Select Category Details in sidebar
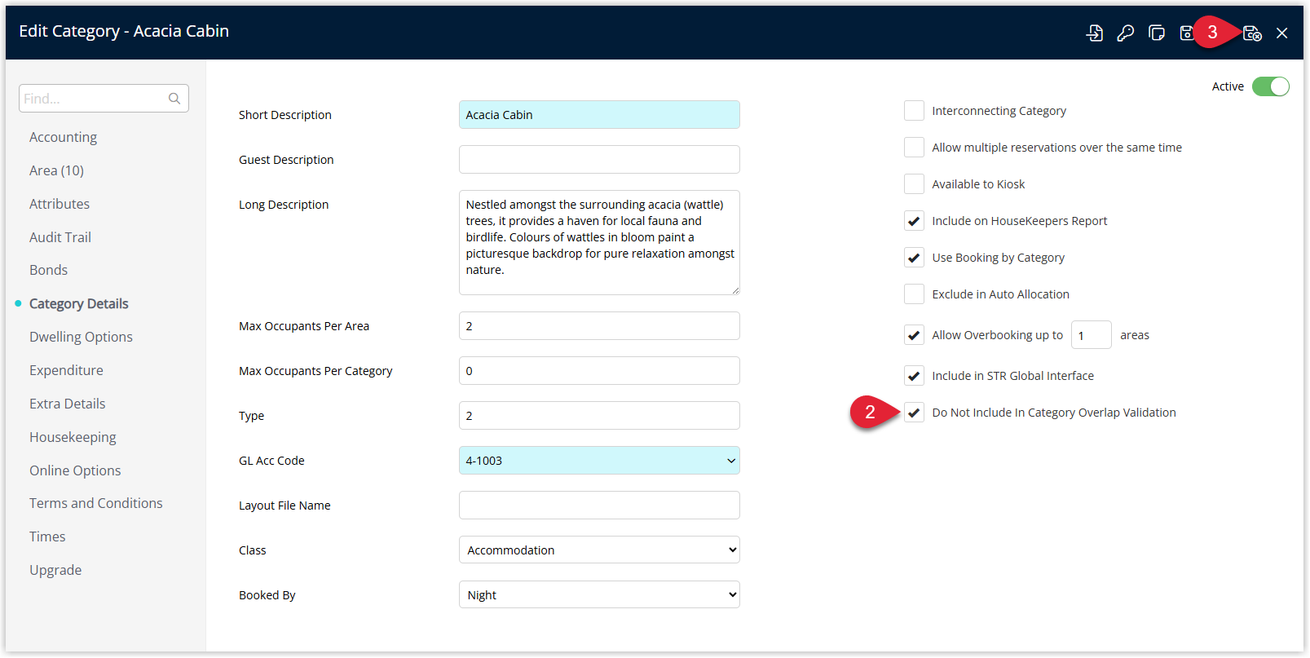This screenshot has width=1310, height=658. pyautogui.click(x=79, y=303)
